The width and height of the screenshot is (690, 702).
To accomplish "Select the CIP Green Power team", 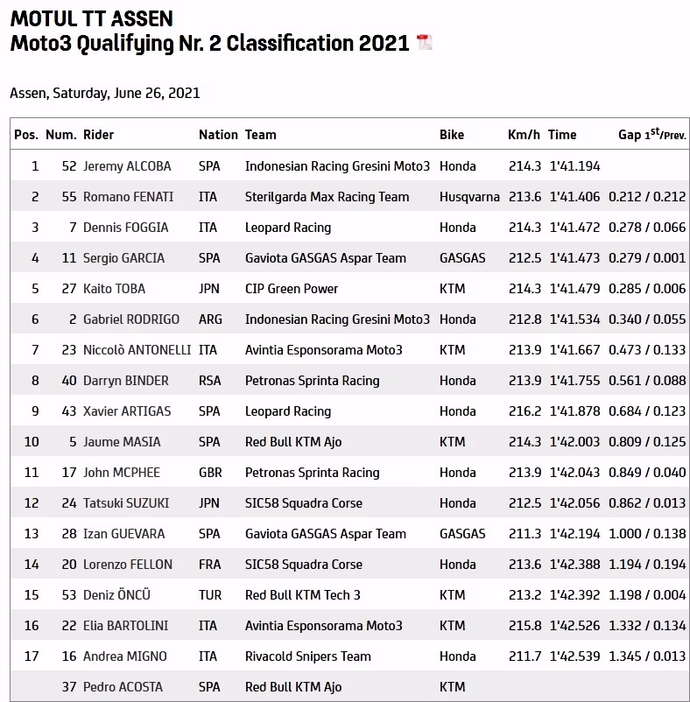I will (292, 289).
